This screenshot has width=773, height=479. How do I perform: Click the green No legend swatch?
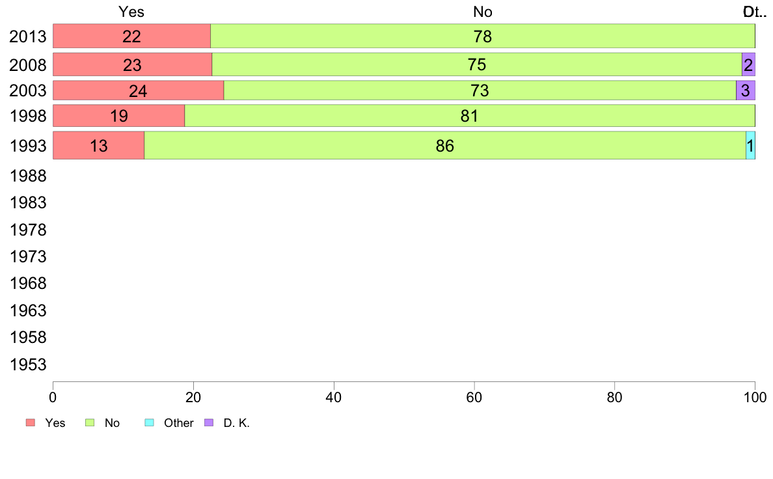coord(90,423)
